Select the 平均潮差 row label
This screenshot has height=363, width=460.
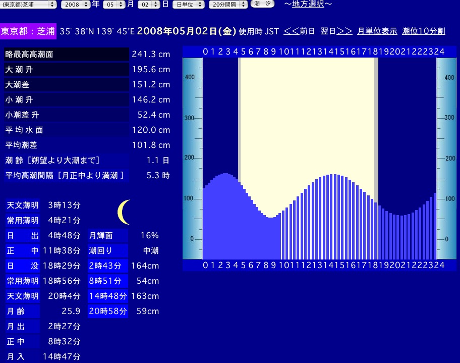click(x=67, y=145)
